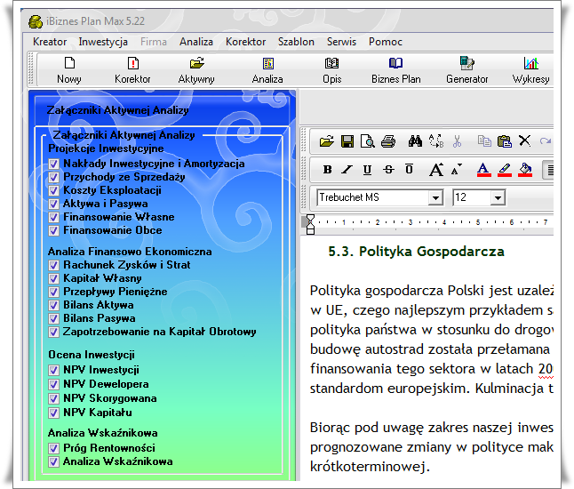The height and width of the screenshot is (489, 574).
Task: Pick the red font color button
Action: coord(482,170)
